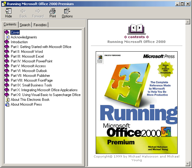
Task: Click the purple book icon beside Cover
Action: click(7, 32)
